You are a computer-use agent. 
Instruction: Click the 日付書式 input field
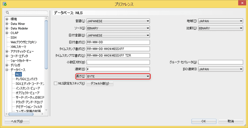click(118, 42)
